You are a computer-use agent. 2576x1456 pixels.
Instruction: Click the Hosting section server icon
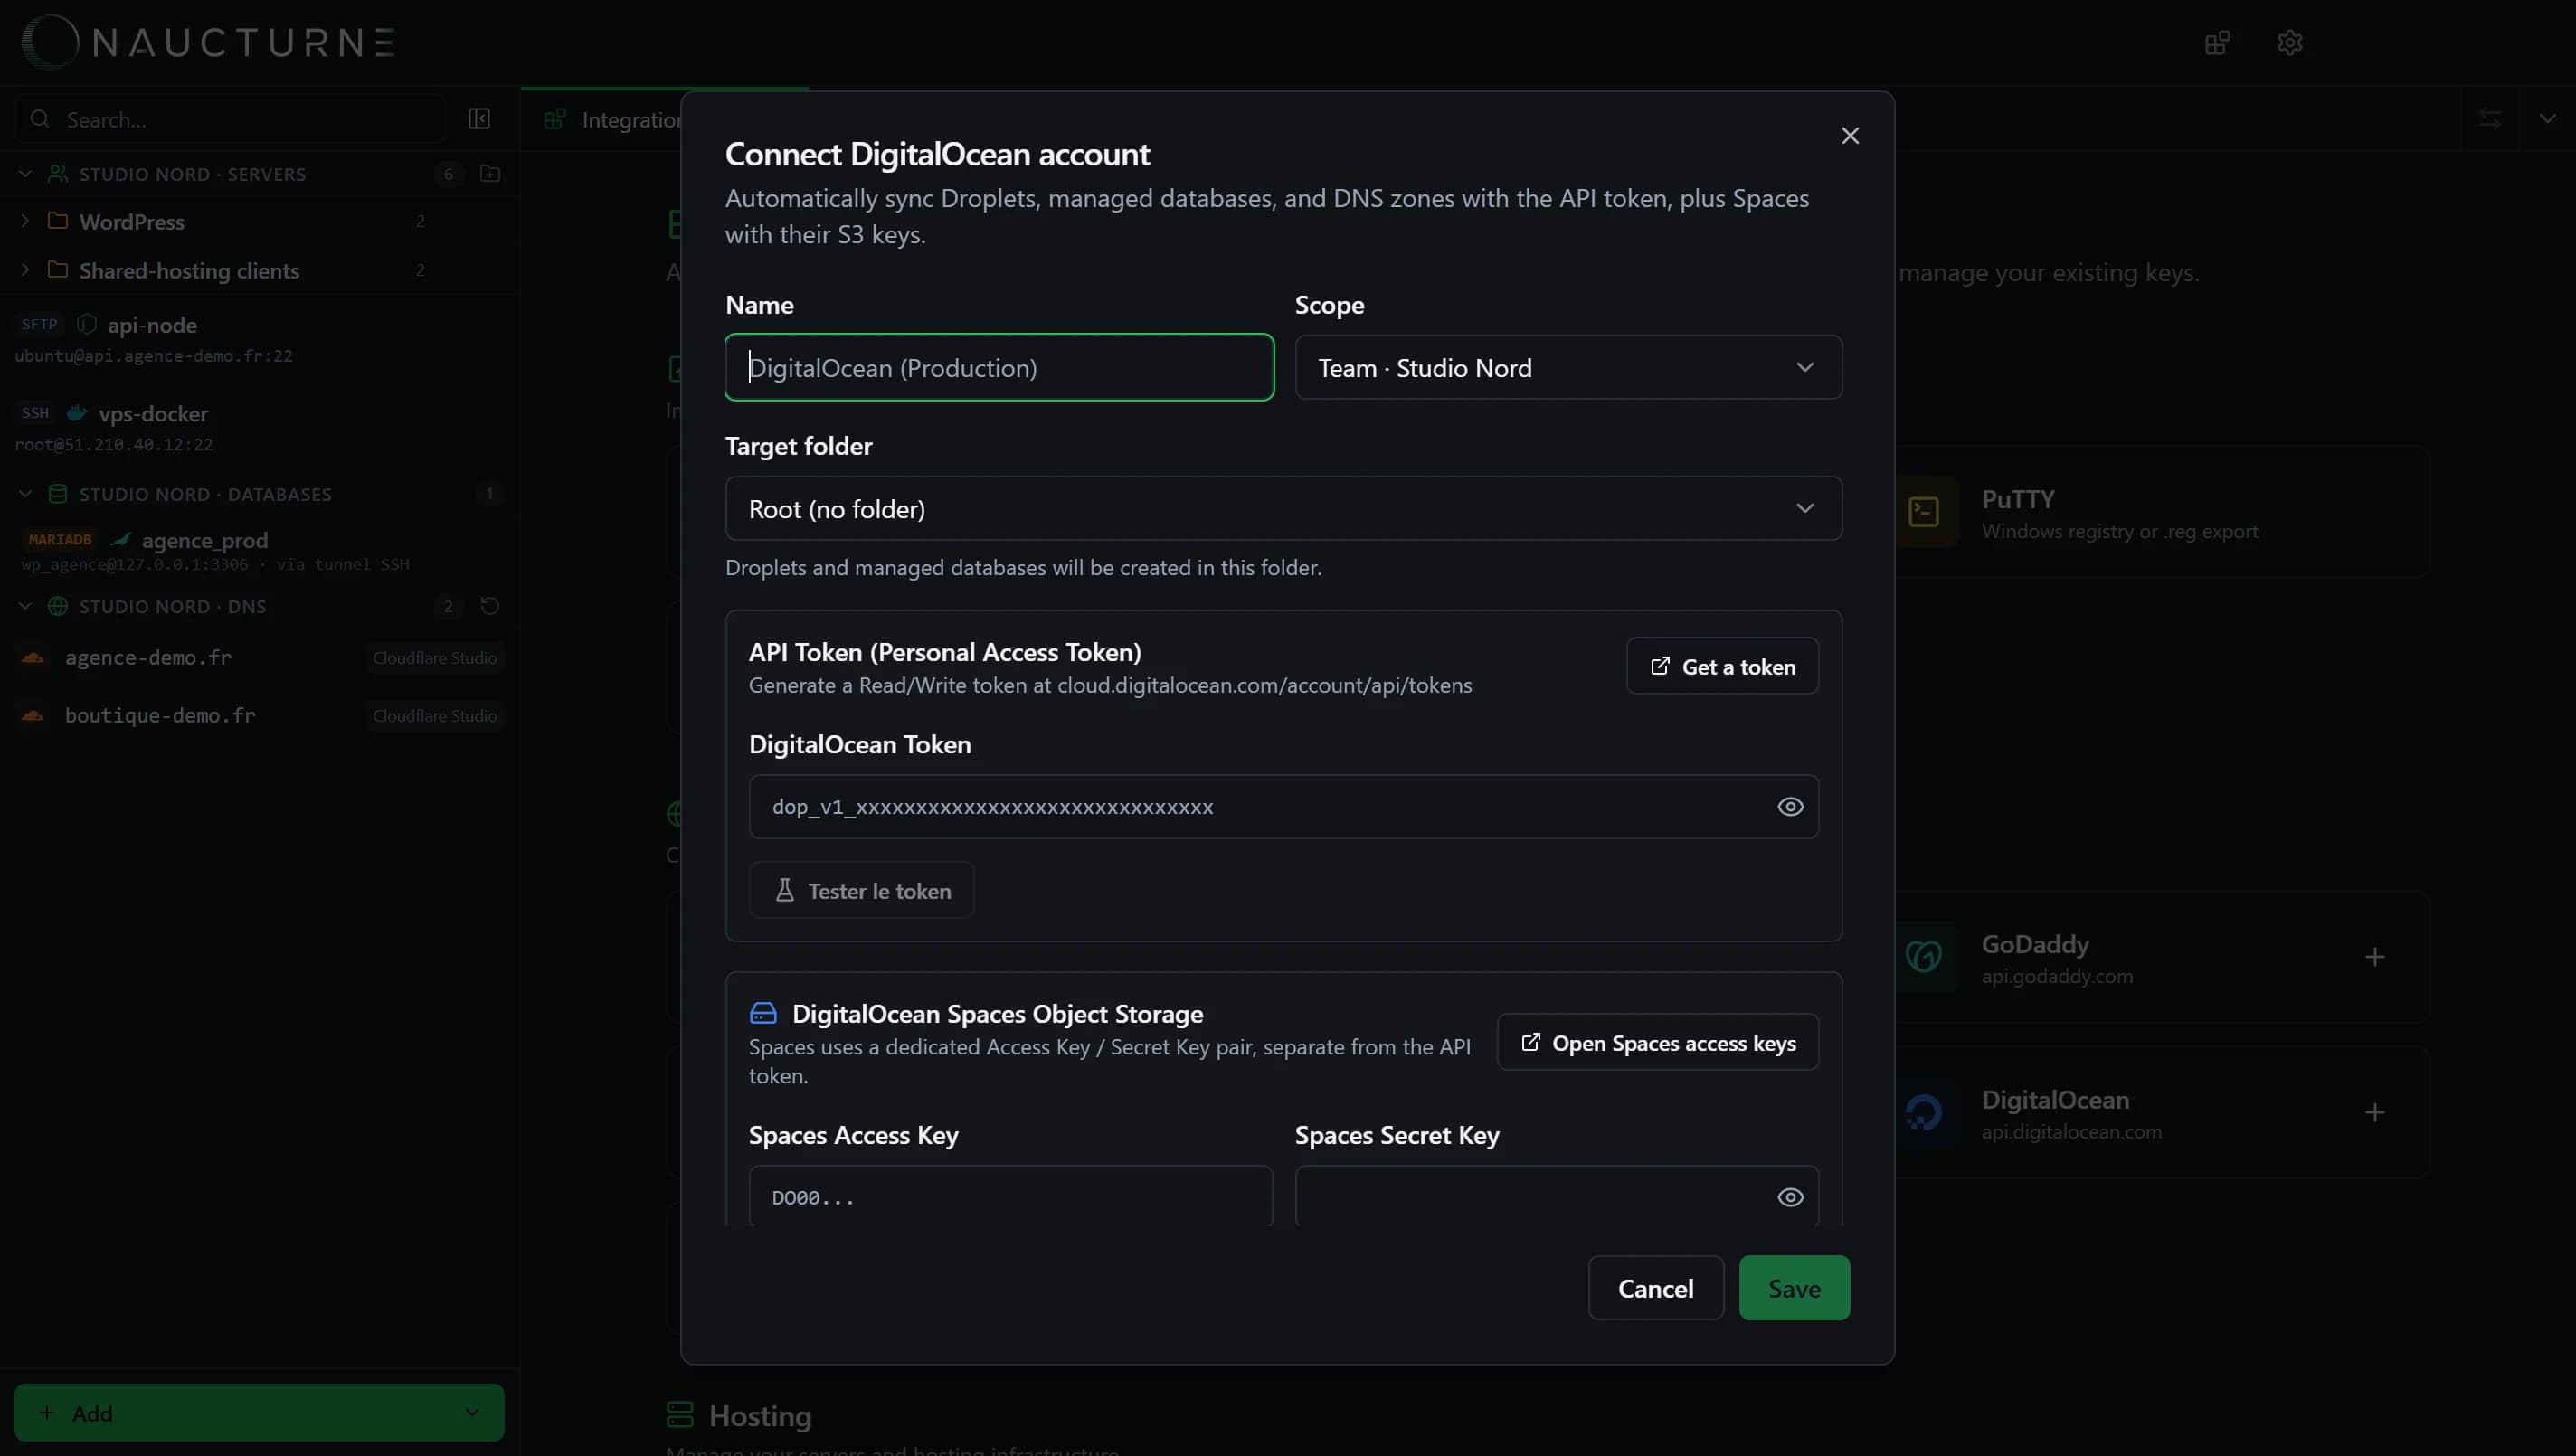679,1415
